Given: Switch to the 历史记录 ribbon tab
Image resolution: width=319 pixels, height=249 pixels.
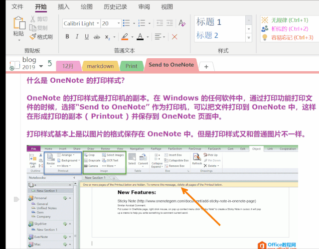Looking at the screenshot, I should [115, 6].
